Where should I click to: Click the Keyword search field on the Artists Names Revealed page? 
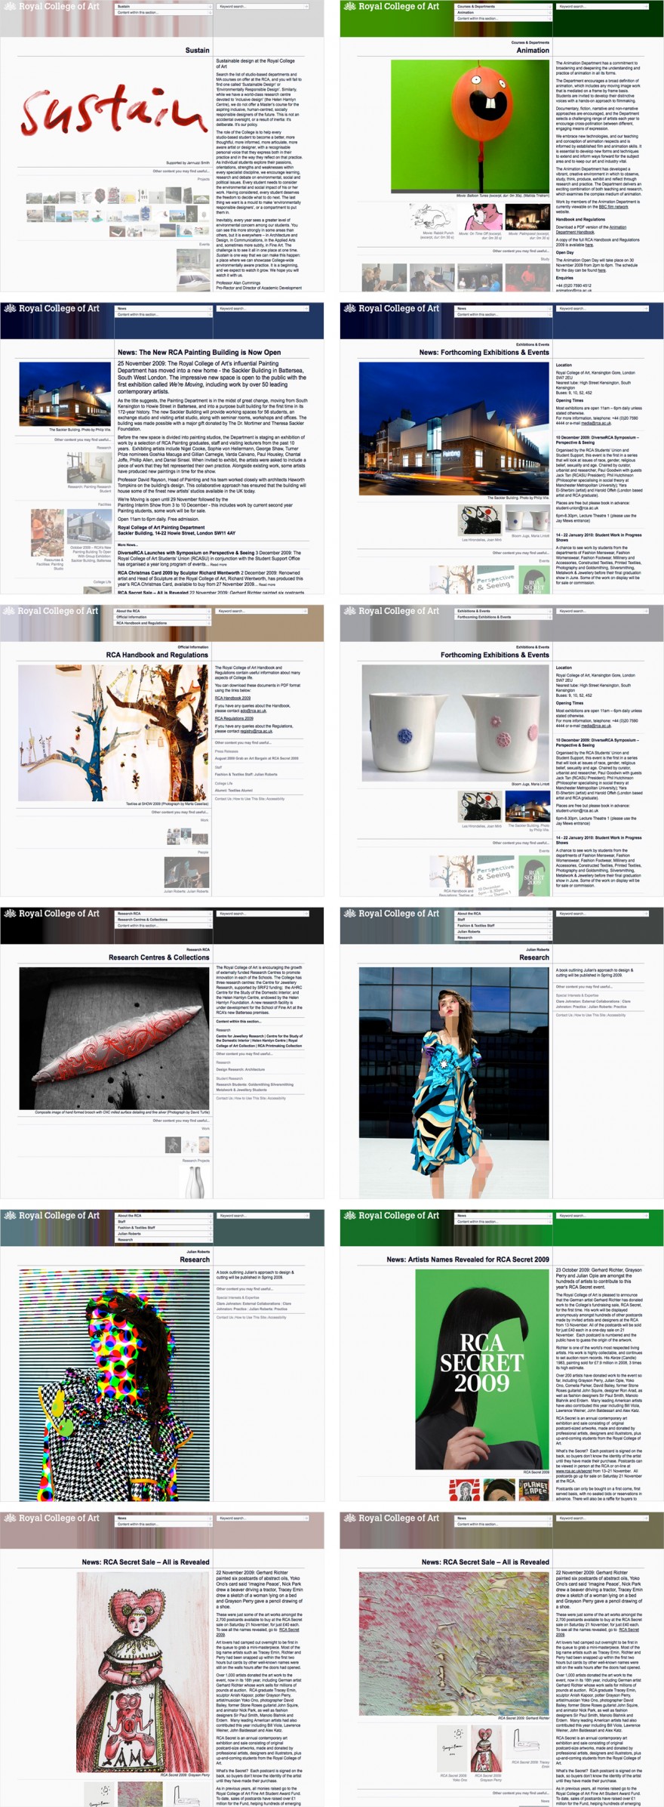(x=602, y=1215)
